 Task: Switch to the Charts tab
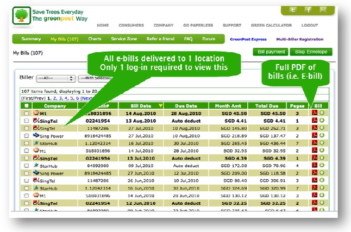coord(95,39)
